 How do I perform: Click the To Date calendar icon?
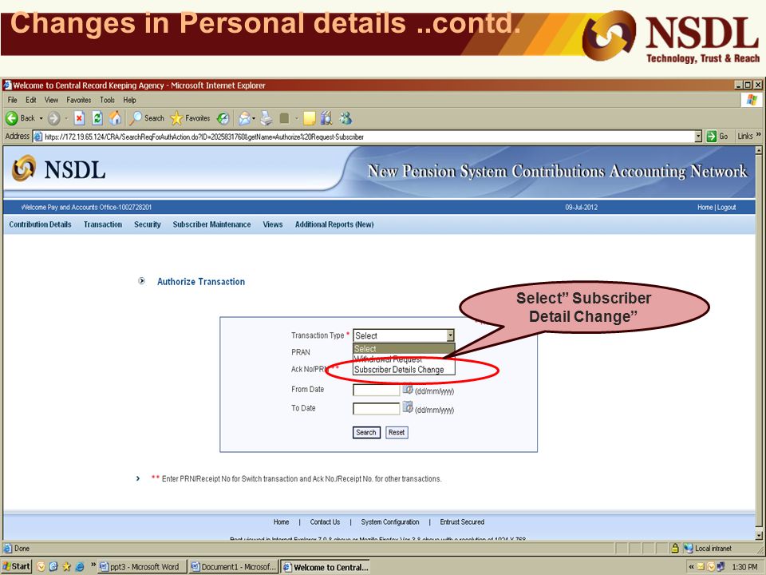(408, 407)
